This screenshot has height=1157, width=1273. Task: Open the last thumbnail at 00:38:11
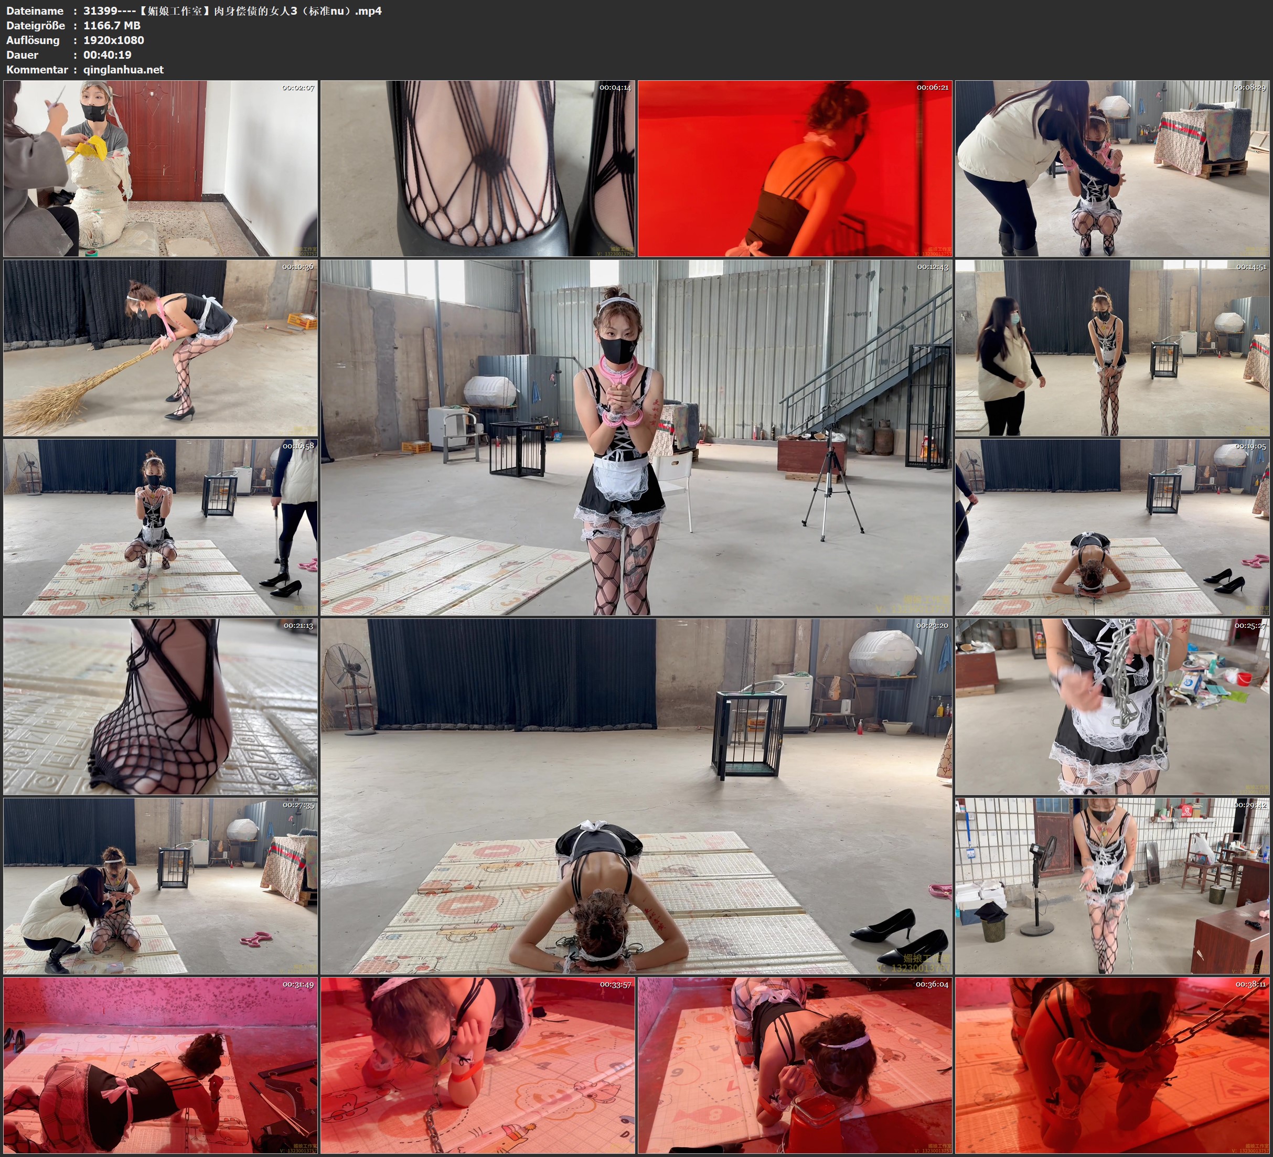tap(1112, 1065)
